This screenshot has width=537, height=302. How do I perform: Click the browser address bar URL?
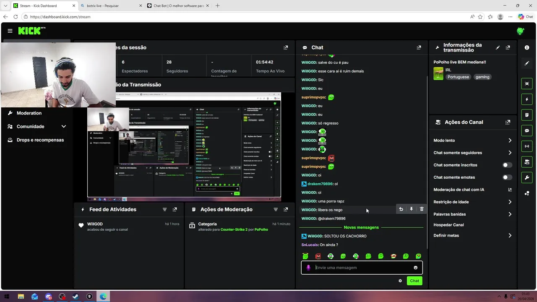pyautogui.click(x=60, y=17)
